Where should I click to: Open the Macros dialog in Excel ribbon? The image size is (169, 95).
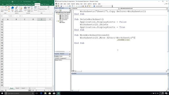pyautogui.click(x=6, y=9)
